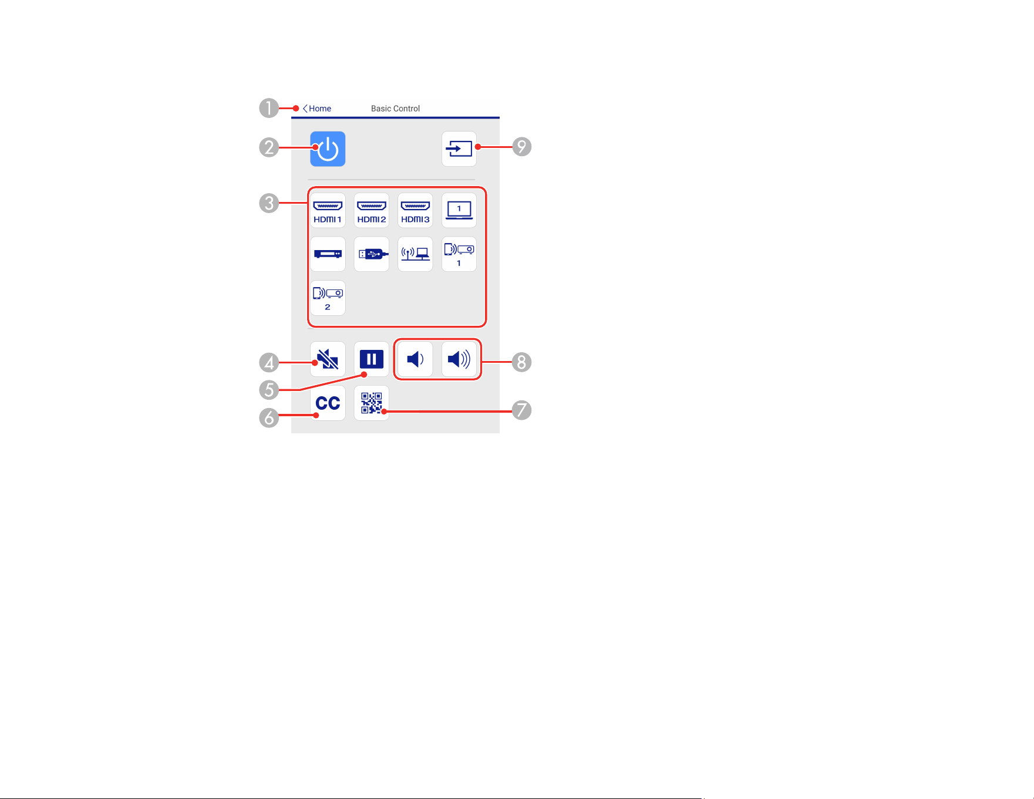Image resolution: width=1034 pixels, height=799 pixels.
Task: Toggle the A/V mute button
Action: tap(328, 359)
